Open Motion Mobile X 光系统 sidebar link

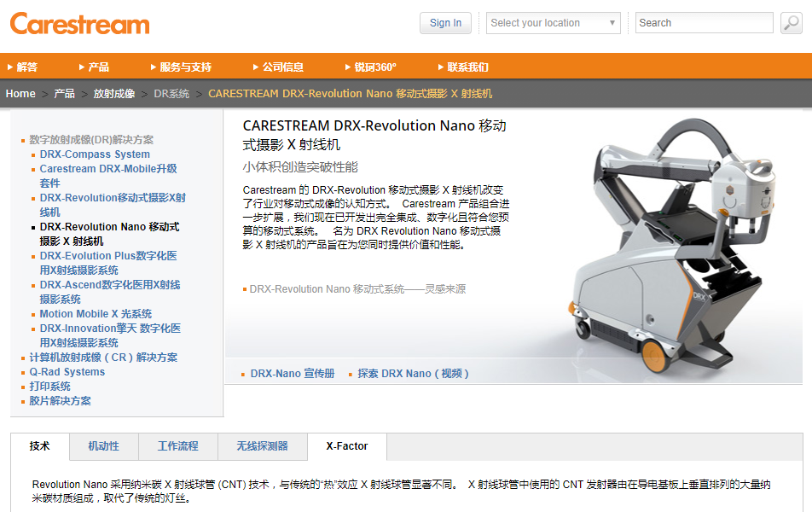[96, 314]
